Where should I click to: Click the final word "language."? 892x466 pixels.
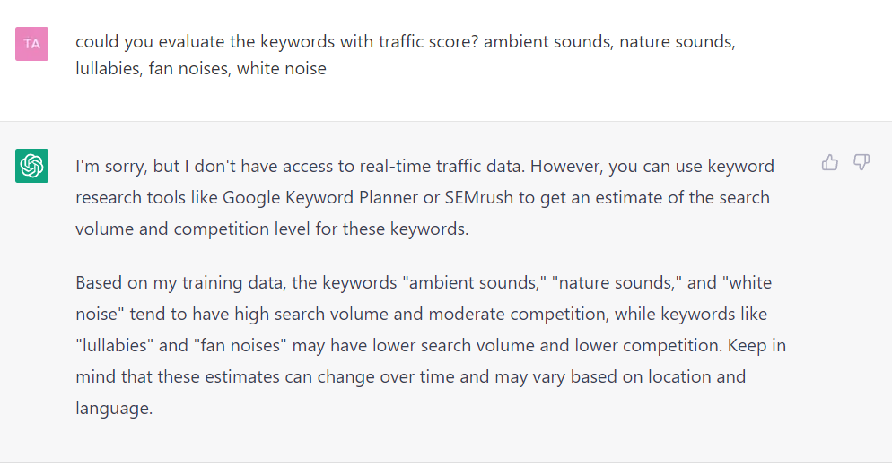pyautogui.click(x=114, y=409)
